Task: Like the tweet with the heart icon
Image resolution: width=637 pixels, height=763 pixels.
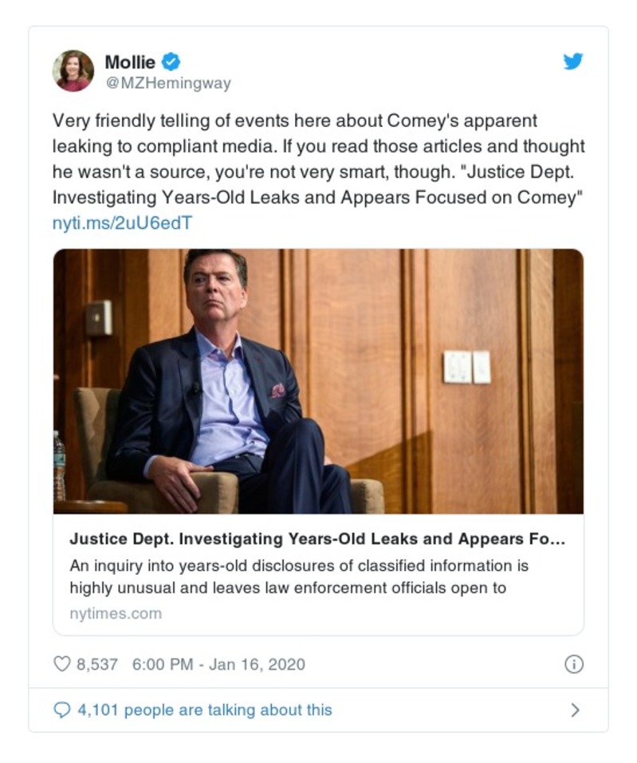Action: (61, 664)
